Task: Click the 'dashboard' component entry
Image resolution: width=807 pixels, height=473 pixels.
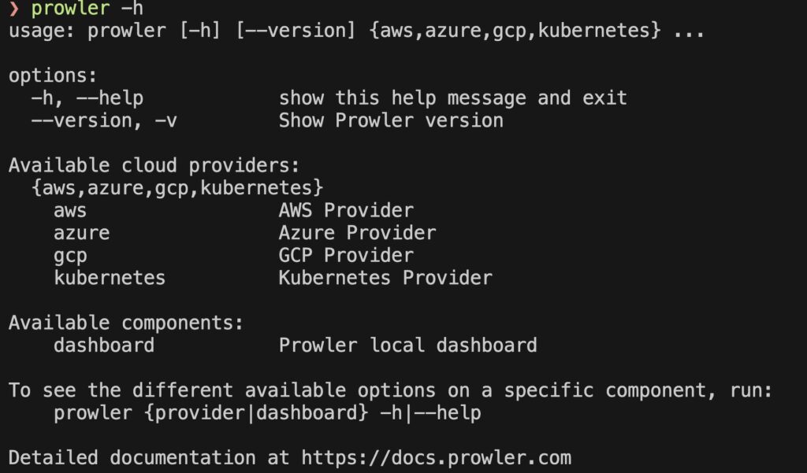Action: (x=104, y=345)
